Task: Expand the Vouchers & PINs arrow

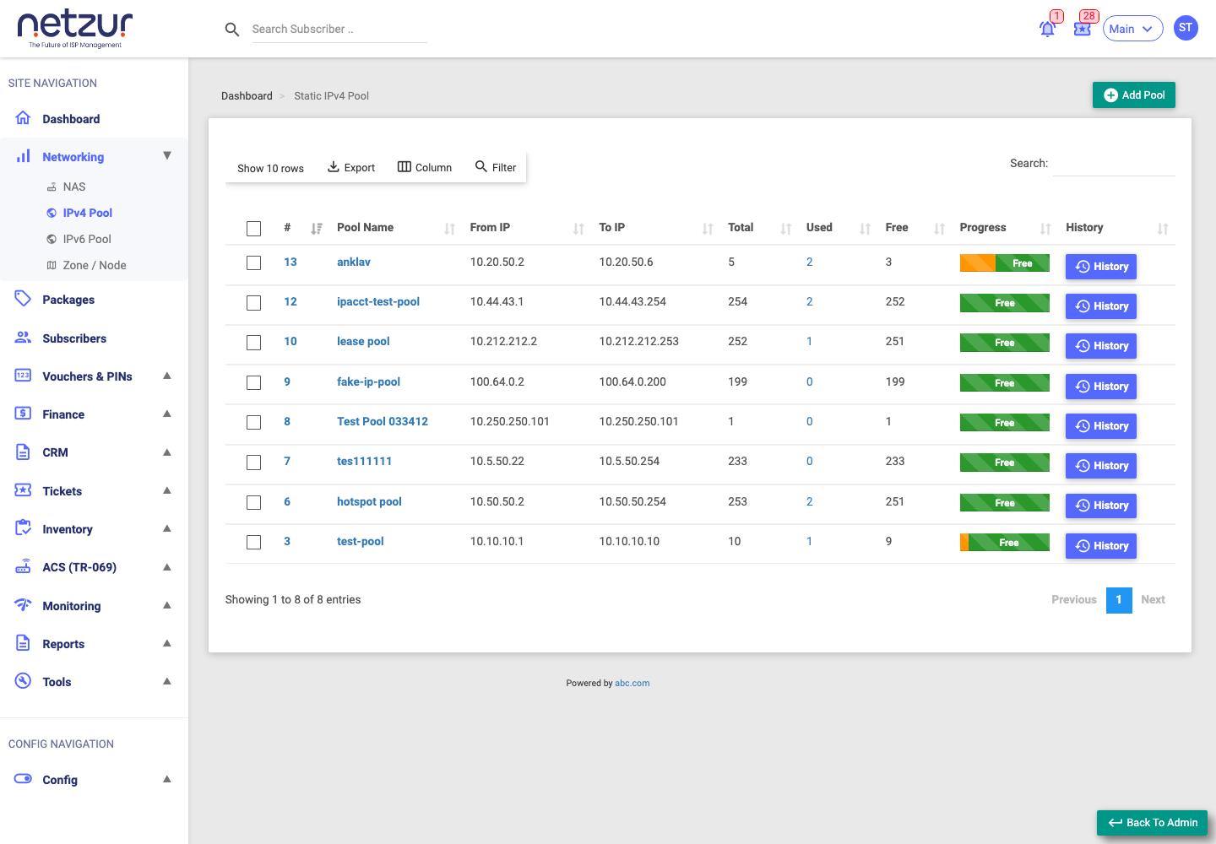Action: (x=167, y=376)
